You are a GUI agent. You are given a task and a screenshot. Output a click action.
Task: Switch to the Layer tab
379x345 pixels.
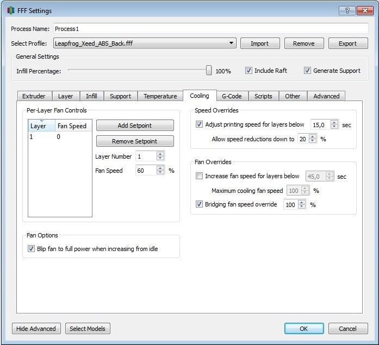click(65, 96)
